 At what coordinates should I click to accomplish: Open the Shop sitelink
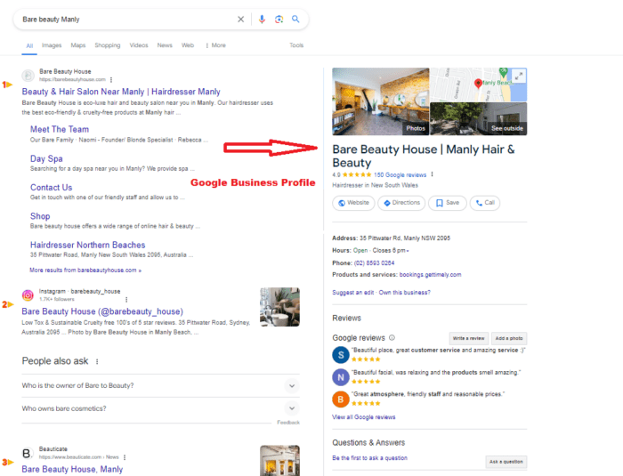pyautogui.click(x=40, y=216)
